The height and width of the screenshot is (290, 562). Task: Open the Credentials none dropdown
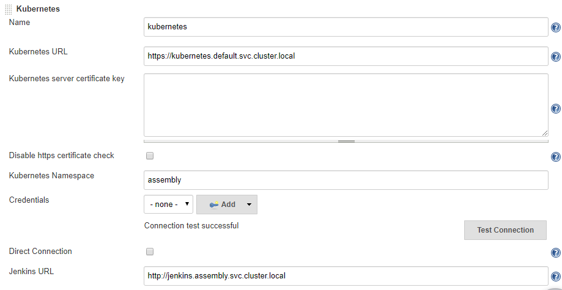168,205
